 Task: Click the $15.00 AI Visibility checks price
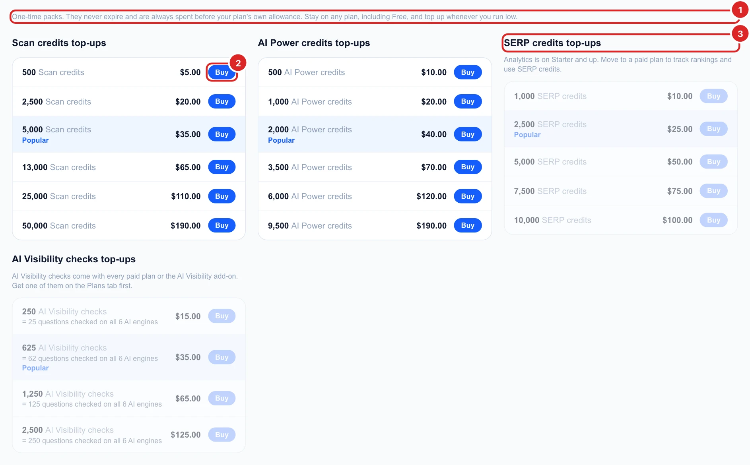click(188, 316)
